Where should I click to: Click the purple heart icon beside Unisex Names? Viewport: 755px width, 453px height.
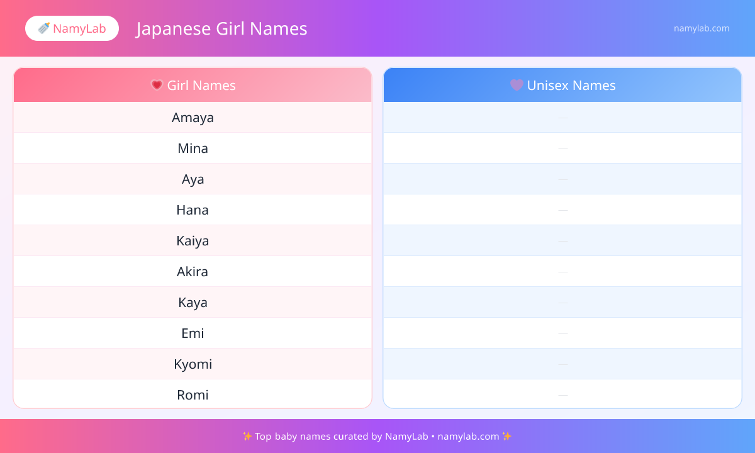(x=517, y=85)
